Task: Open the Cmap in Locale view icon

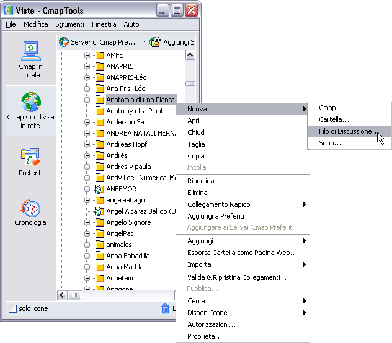Action: pyautogui.click(x=31, y=51)
